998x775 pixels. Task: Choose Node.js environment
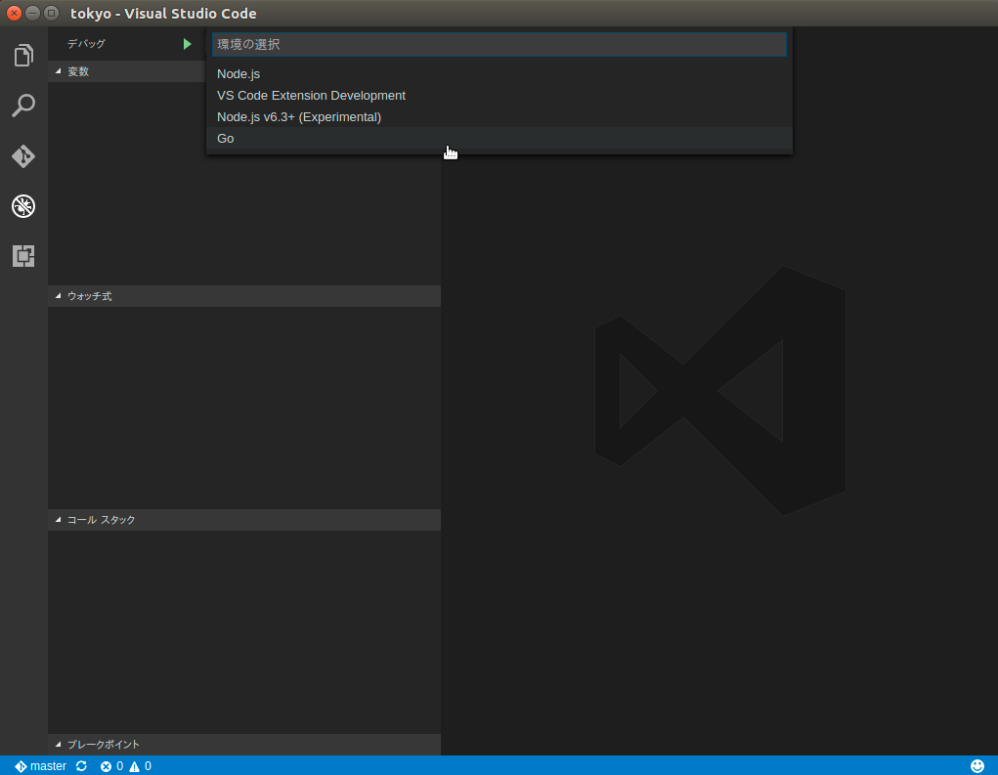pos(499,74)
